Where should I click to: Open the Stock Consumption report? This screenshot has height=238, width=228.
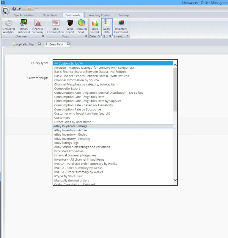pos(56,26)
